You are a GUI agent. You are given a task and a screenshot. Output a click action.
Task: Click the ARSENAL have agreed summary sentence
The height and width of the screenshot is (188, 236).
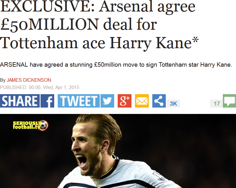click(x=116, y=65)
